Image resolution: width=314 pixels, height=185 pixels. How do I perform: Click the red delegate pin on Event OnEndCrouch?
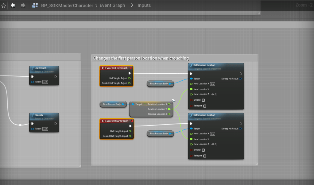pos(131,68)
